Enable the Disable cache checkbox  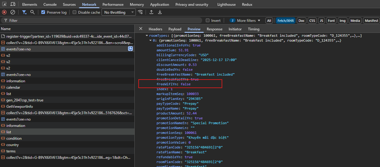tap(74, 12)
